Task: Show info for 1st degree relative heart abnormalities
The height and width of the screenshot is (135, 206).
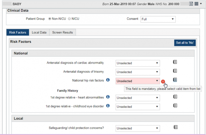Action: click(108, 97)
